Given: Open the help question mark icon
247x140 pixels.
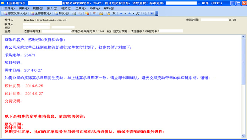Looking at the screenshot, I should pyautogui.click(x=152, y=14).
